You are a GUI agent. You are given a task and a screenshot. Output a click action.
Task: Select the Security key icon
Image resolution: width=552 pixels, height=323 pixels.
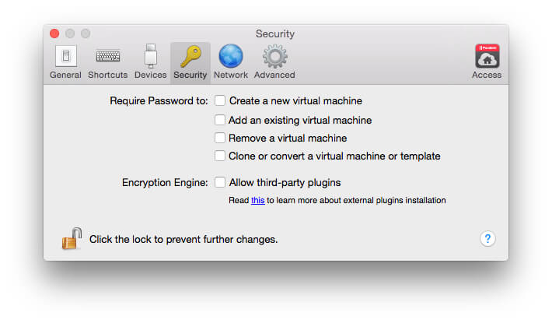click(190, 56)
